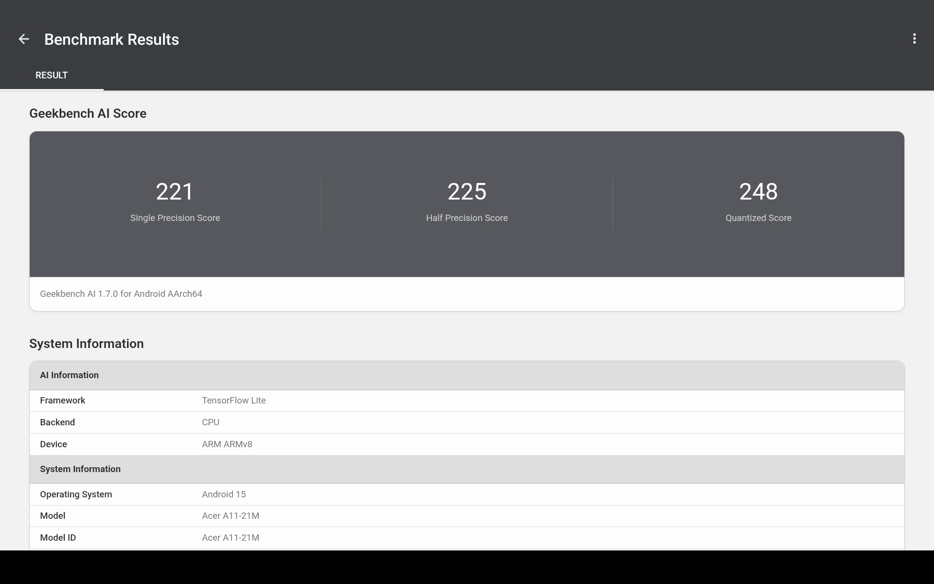Tap the System Information section heading

[87, 344]
